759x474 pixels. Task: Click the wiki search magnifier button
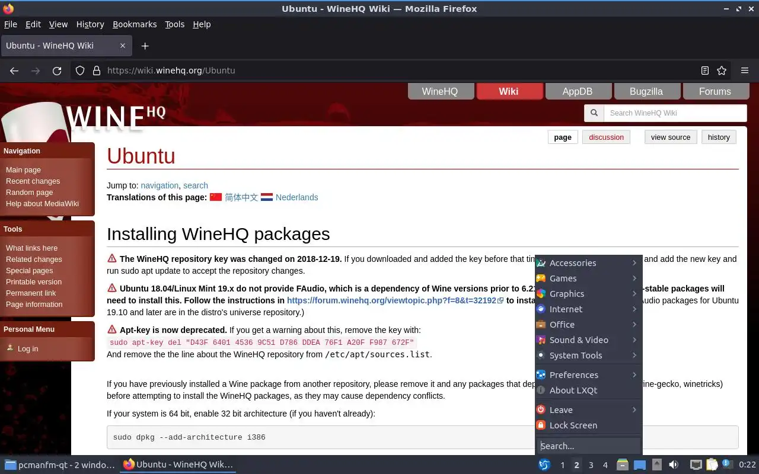(594, 113)
